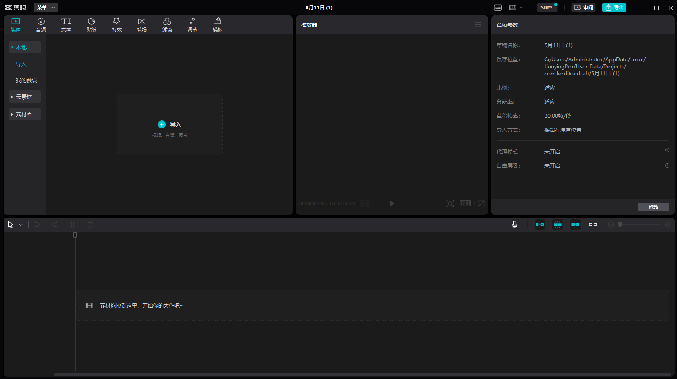Open the 菜单 dropdown menu

pyautogui.click(x=46, y=8)
